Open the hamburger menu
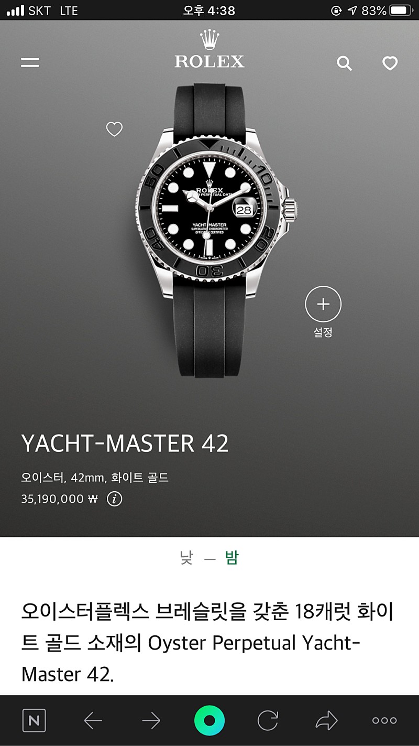Viewport: 419px width, 746px height. point(30,62)
